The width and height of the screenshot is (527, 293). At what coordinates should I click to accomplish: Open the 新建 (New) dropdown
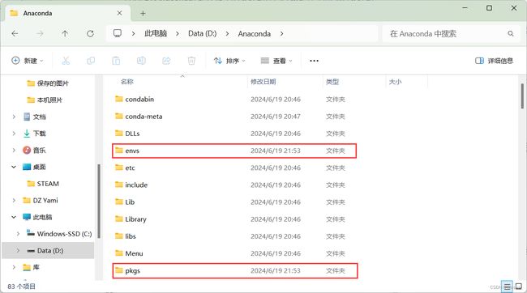28,61
